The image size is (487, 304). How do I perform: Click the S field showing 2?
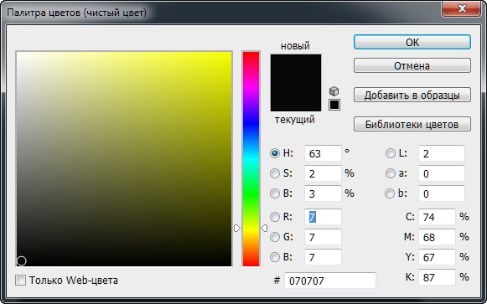pos(323,173)
